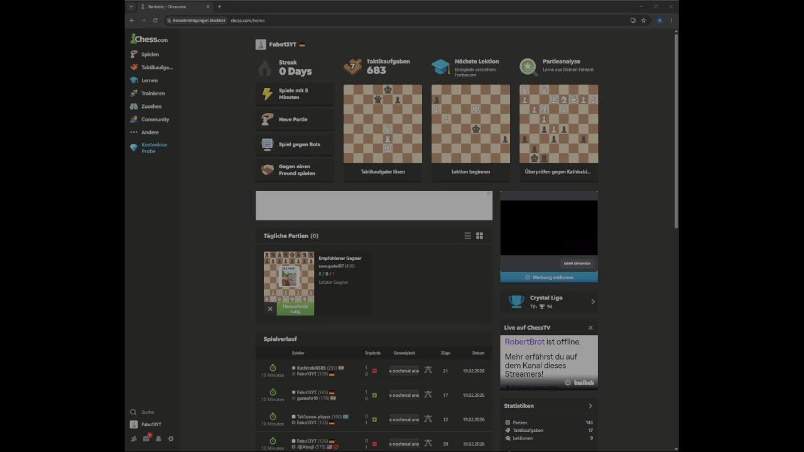Open a new browser tab
The height and width of the screenshot is (452, 804).
pos(219,6)
